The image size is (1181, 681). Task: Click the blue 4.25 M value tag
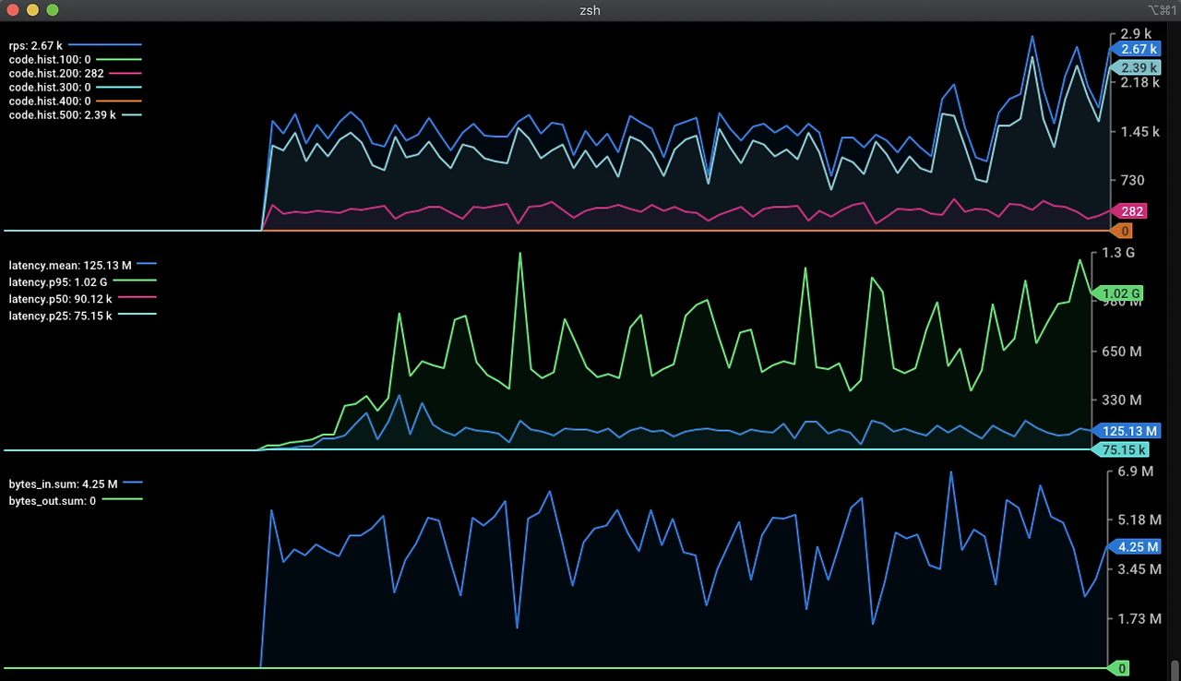coord(1133,546)
